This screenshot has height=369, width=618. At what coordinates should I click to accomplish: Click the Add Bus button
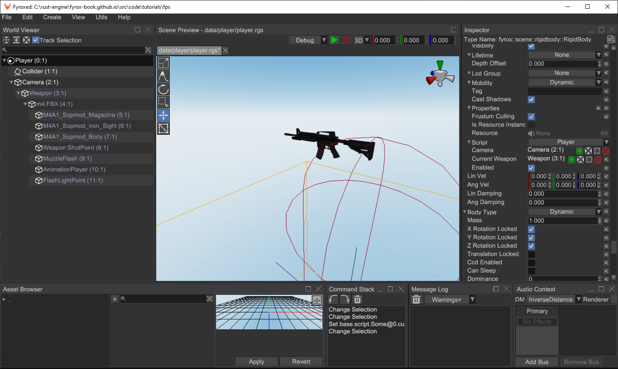coord(537,362)
